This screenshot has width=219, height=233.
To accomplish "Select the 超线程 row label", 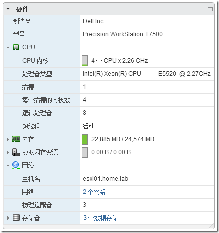I will pos(31,126).
